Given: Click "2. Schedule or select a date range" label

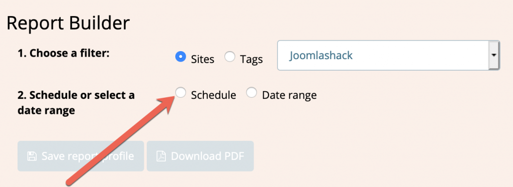Looking at the screenshot, I should (x=76, y=103).
